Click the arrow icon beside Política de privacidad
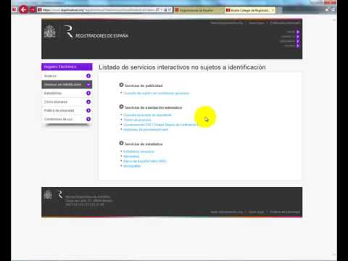 click(x=88, y=110)
